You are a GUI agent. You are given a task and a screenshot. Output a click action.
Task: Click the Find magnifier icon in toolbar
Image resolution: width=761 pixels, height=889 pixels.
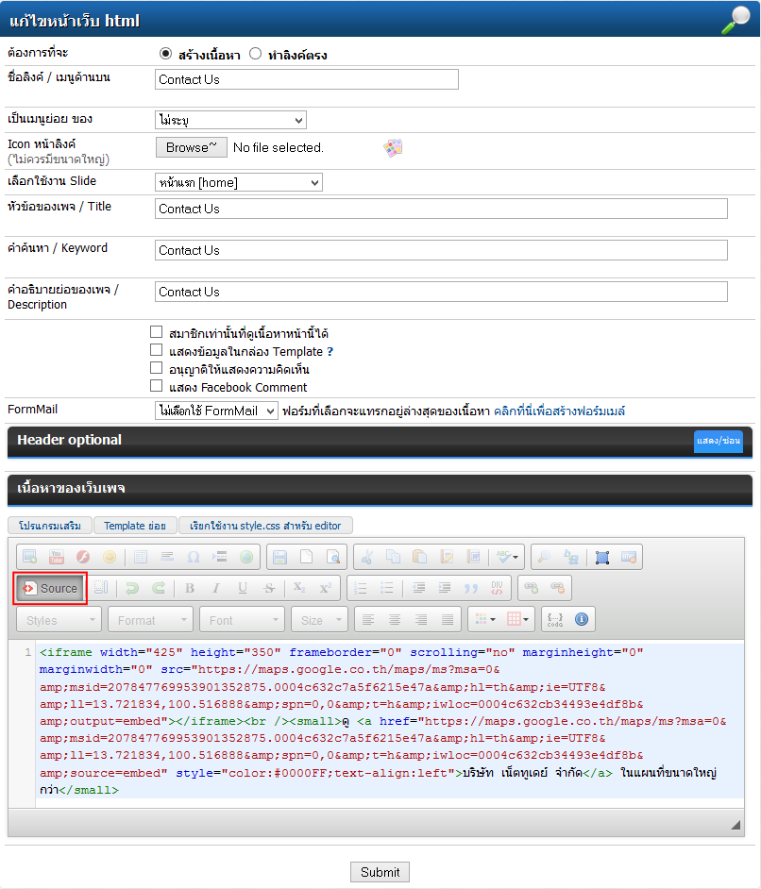point(544,557)
